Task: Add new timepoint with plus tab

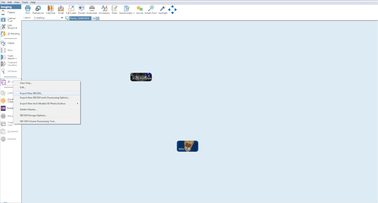Action: pos(94,18)
